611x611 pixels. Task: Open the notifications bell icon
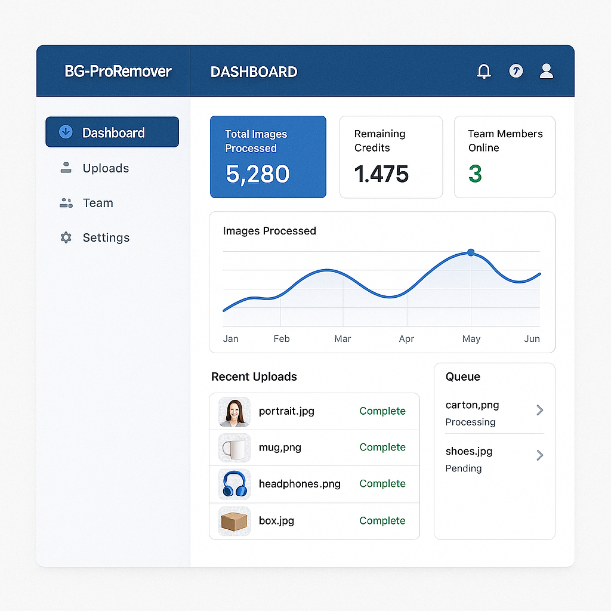[483, 72]
